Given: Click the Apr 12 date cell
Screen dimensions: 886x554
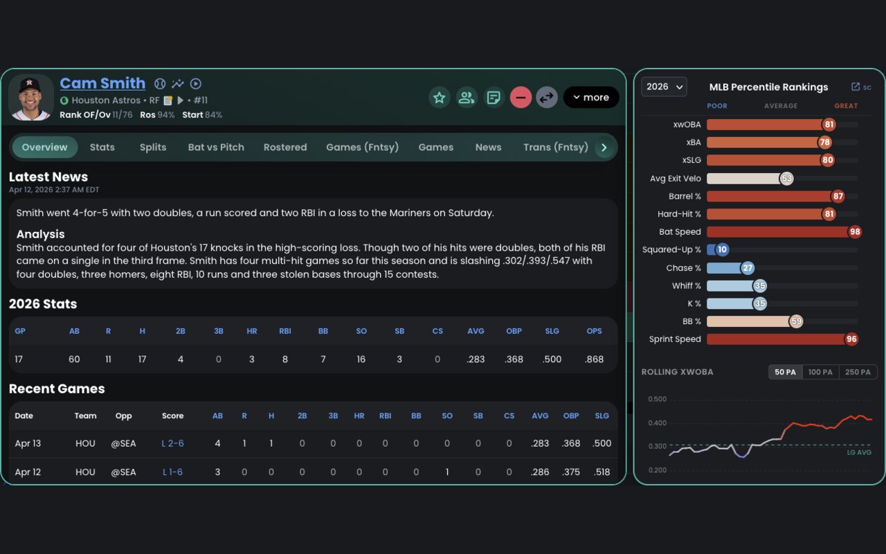Looking at the screenshot, I should tap(28, 472).
